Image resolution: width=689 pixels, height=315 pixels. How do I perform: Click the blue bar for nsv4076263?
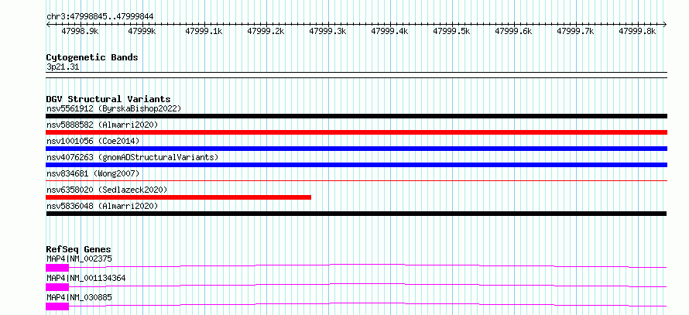[356, 165]
